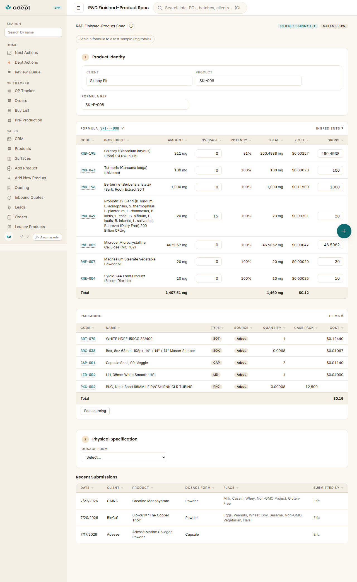Click the Edit sourcing button
Viewport: 357px width, 582px height.
point(95,411)
